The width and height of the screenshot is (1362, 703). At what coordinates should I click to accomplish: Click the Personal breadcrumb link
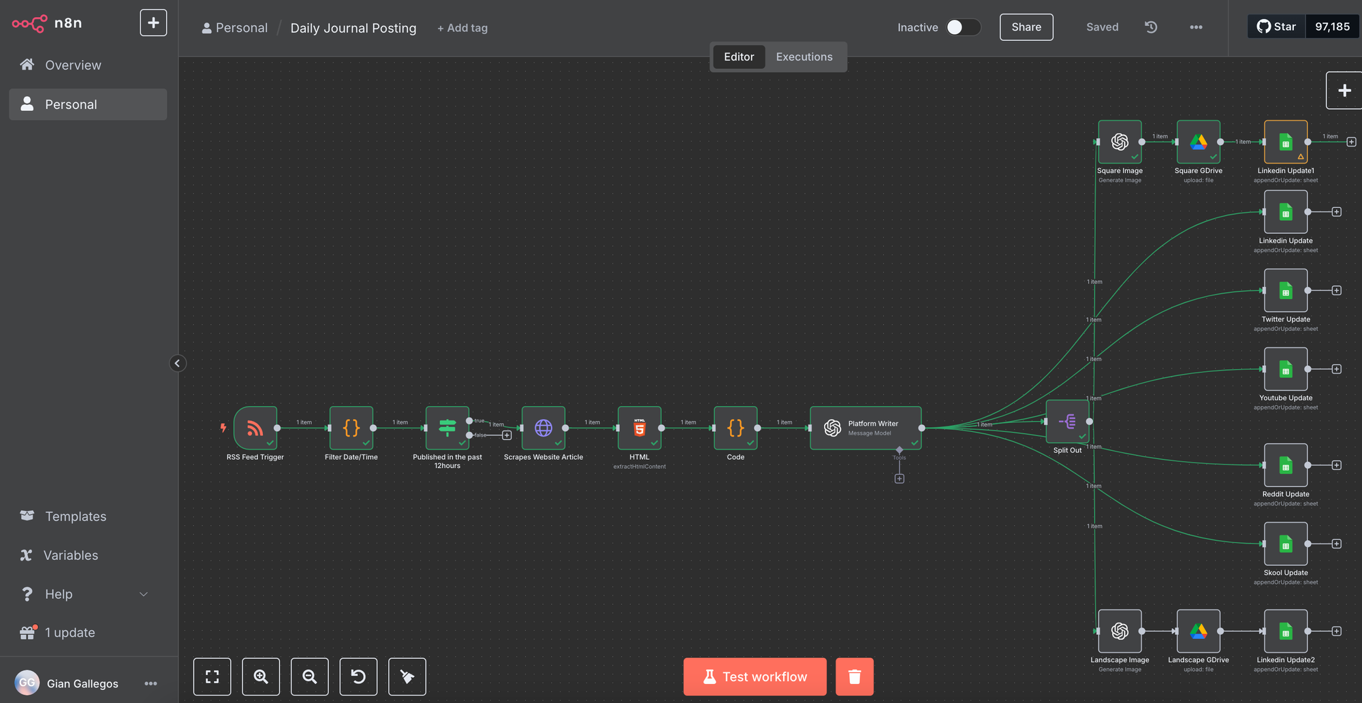(235, 28)
